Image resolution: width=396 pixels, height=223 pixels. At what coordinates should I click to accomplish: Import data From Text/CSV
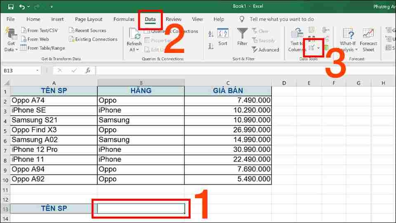[x=40, y=30]
